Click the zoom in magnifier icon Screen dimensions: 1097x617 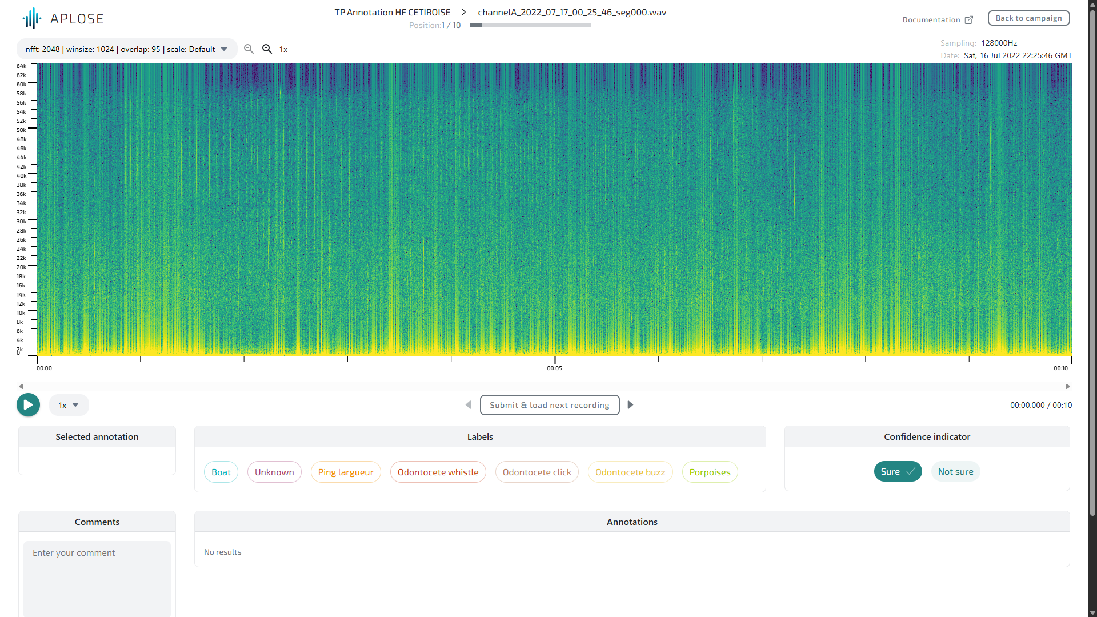coord(267,49)
